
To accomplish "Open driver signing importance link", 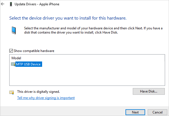I will pyautogui.click(x=46, y=98).
